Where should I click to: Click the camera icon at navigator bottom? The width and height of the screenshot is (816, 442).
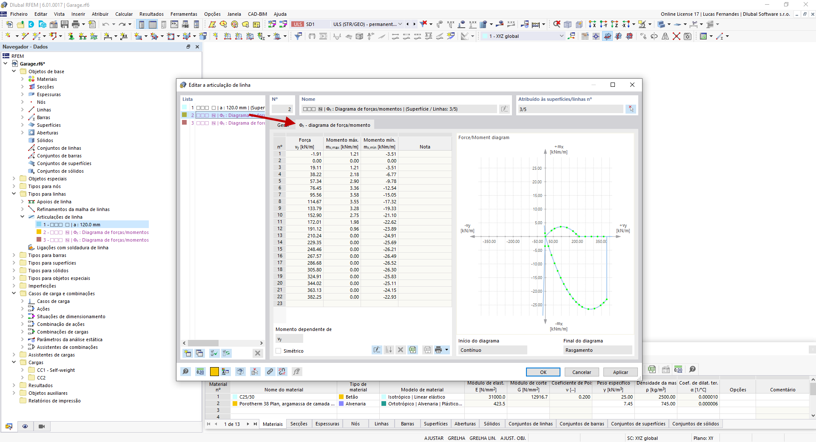pos(42,426)
